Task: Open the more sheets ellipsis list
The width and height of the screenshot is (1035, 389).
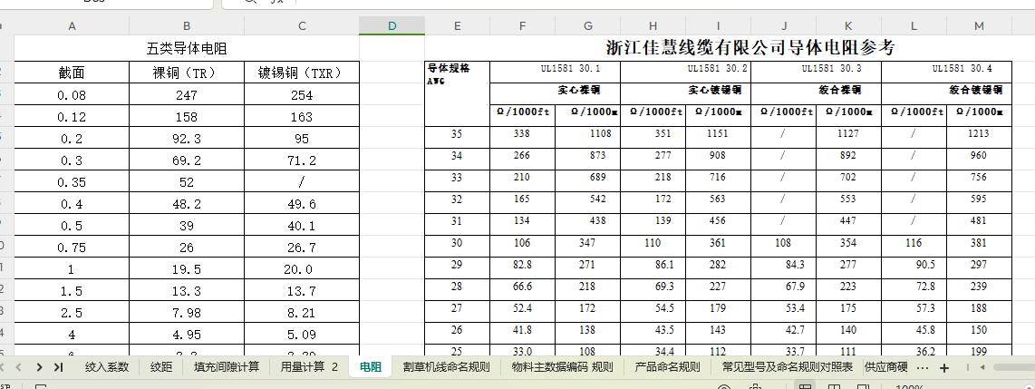Action: pos(923,367)
